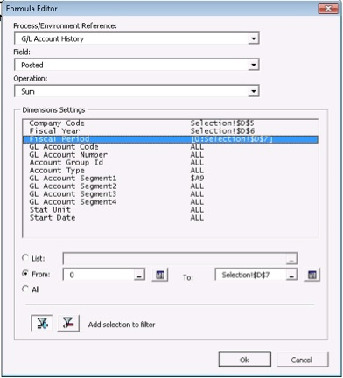Select the GL Account Segment4 row
Screen dimensions: 343x378
click(x=171, y=202)
